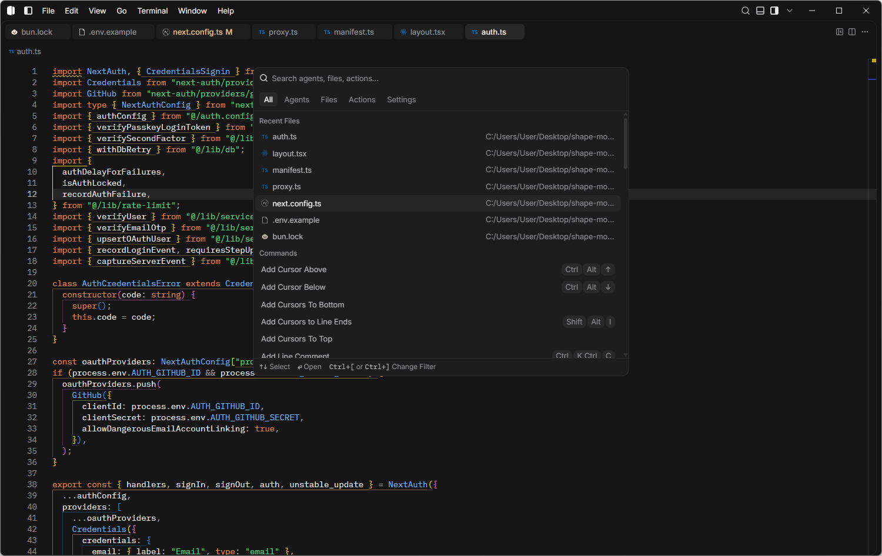
Task: Click line number 20 in the gutter
Action: (x=32, y=283)
